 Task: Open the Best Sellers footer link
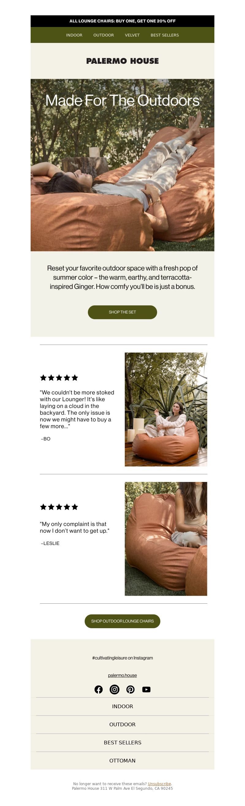123,743
